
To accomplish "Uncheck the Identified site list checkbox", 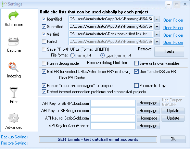I will click(x=44, y=19).
